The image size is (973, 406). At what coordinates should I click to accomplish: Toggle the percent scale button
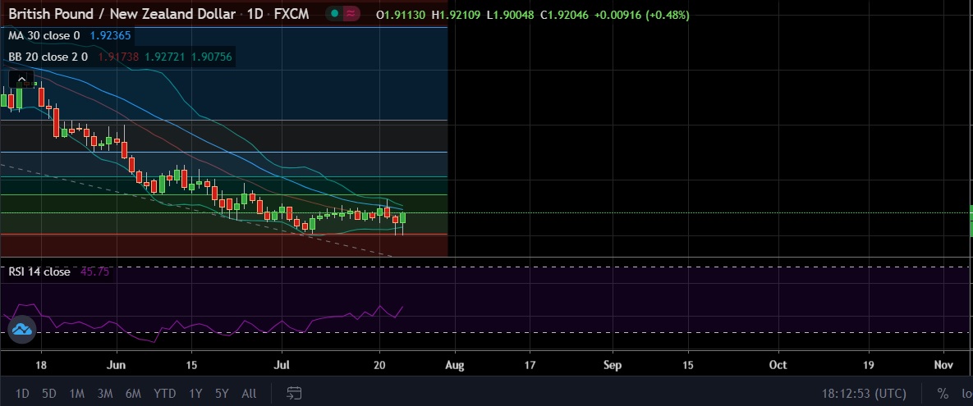pyautogui.click(x=943, y=393)
